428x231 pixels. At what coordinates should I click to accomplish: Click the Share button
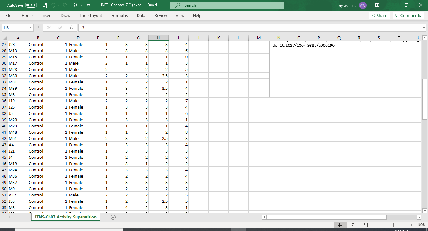[x=379, y=16]
